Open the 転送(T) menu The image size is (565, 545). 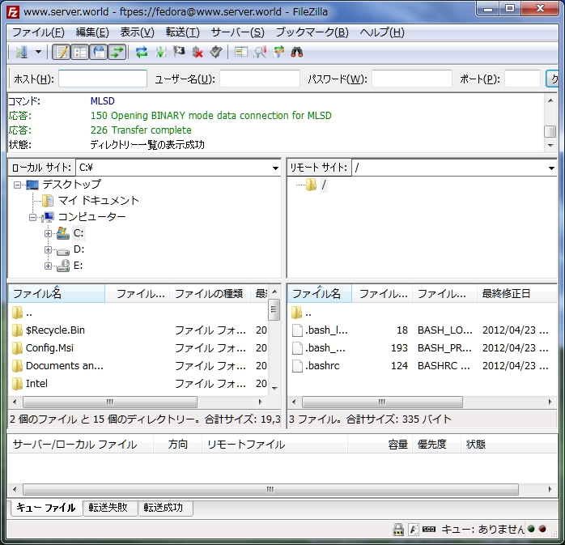point(182,32)
